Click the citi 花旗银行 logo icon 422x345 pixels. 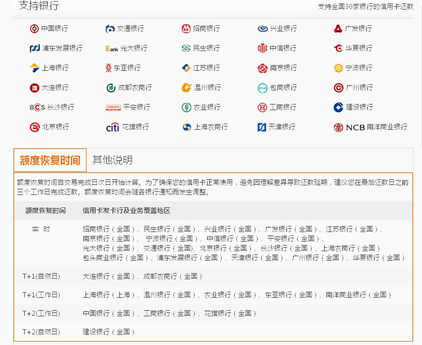tap(113, 128)
